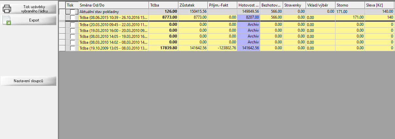The height and width of the screenshot is (139, 395).
Task: Check the Tisk box for Tržba 20.03.2010 09:45
Action: 72,24
